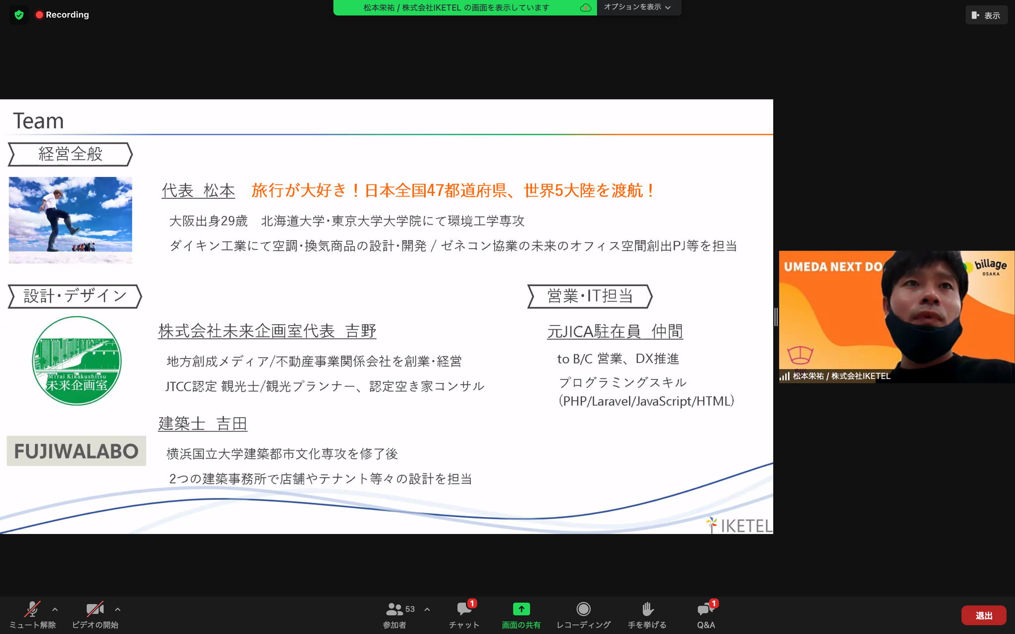Click the cloud recording icon in banner
The image size is (1015, 634).
click(586, 8)
